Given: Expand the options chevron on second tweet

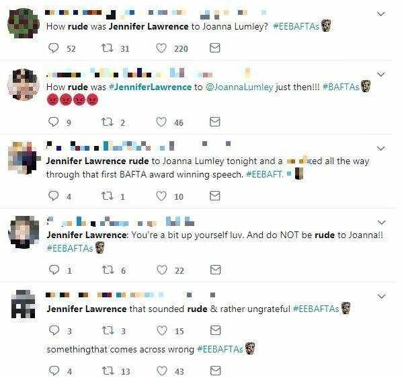Looking at the screenshot, I should tap(381, 74).
